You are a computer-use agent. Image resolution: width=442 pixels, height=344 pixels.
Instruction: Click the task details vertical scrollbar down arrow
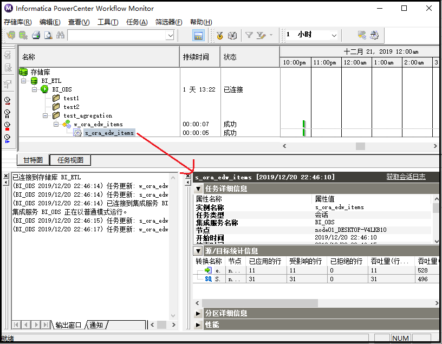tap(437, 242)
